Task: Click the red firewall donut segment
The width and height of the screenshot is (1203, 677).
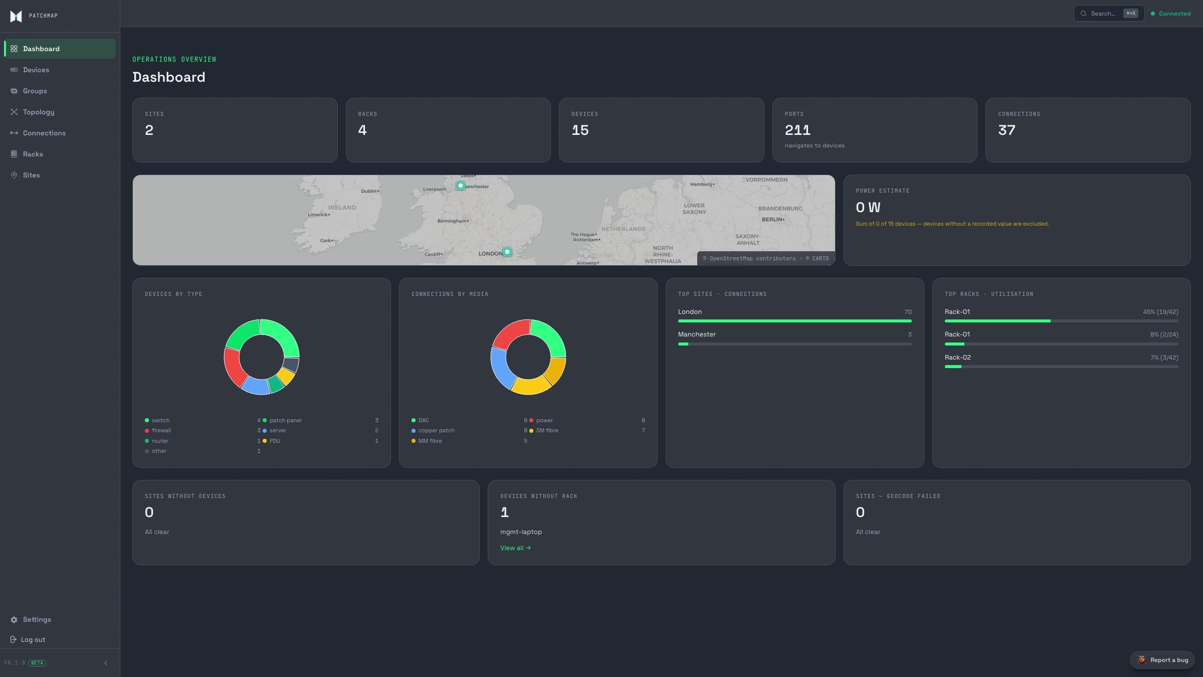Action: (x=233, y=368)
